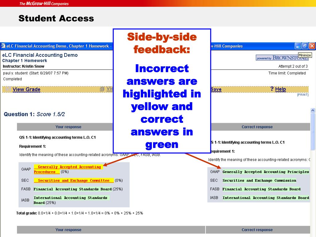Image resolution: width=316 pixels, height=237 pixels.
Task: Open the View Grade link
Action: (27, 89)
